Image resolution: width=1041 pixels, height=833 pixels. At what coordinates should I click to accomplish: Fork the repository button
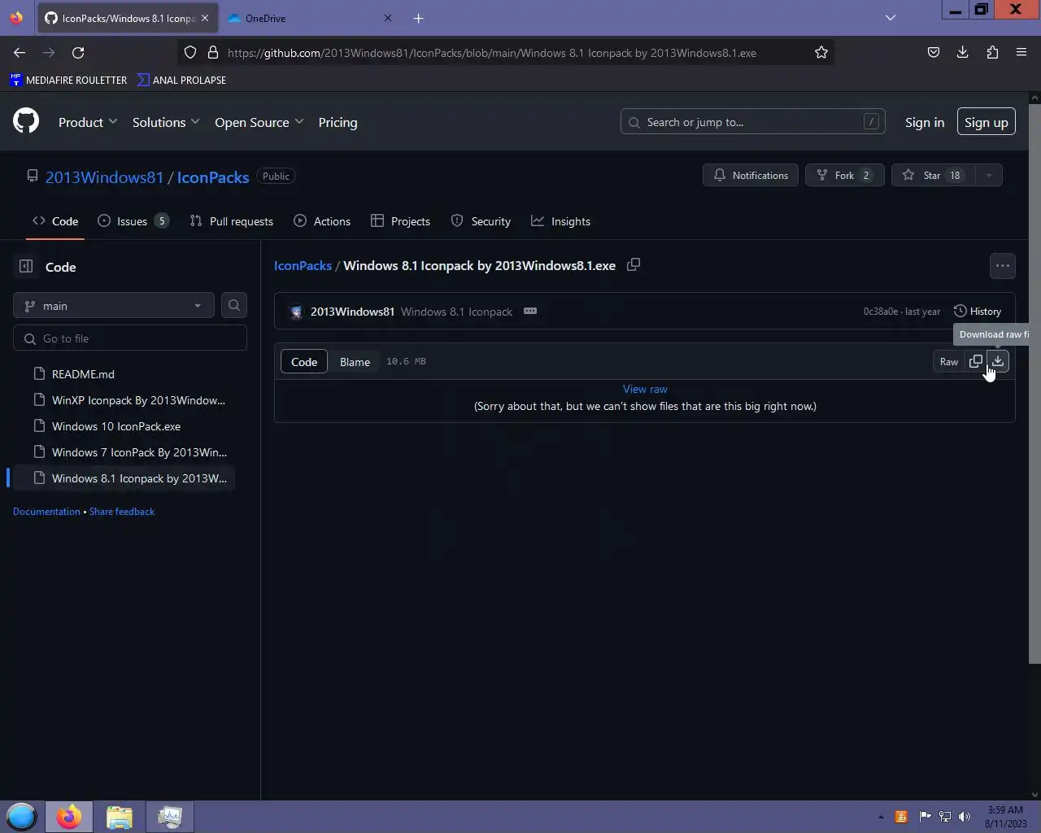tap(845, 176)
